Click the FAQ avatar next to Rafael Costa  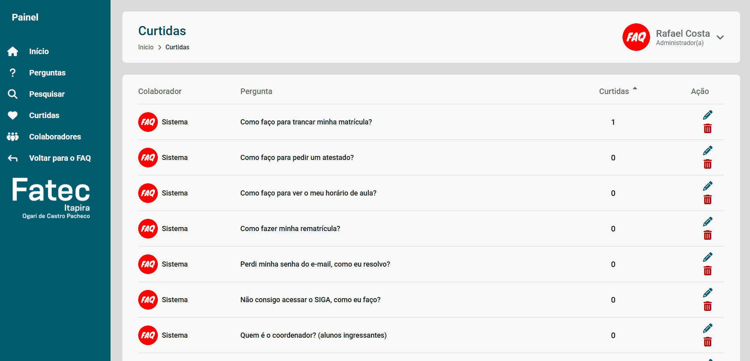point(636,37)
